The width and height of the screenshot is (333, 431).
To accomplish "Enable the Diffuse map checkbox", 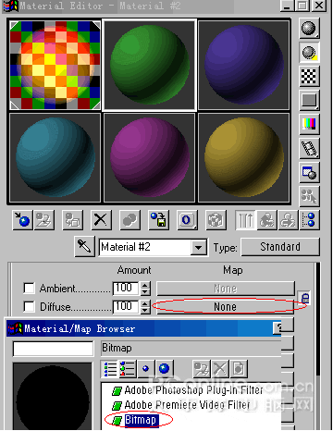I will 29,306.
